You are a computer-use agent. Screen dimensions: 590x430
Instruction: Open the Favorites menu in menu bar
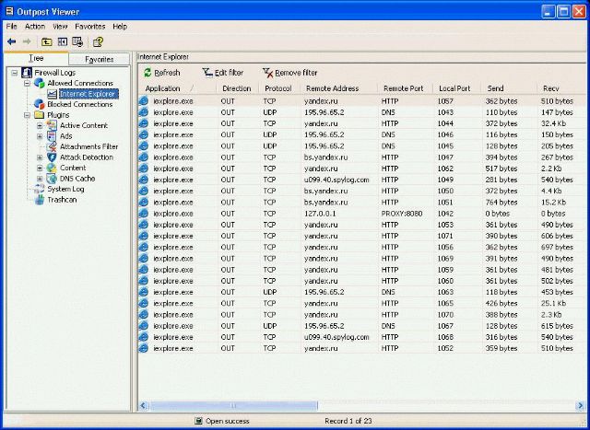tap(90, 27)
